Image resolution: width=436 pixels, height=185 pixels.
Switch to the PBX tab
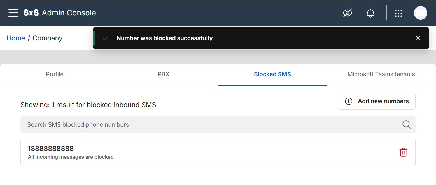point(164,74)
